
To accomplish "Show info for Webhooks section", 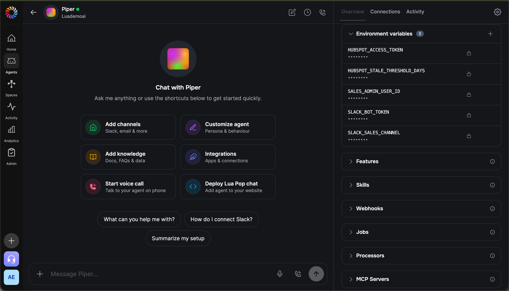I will coord(492,209).
